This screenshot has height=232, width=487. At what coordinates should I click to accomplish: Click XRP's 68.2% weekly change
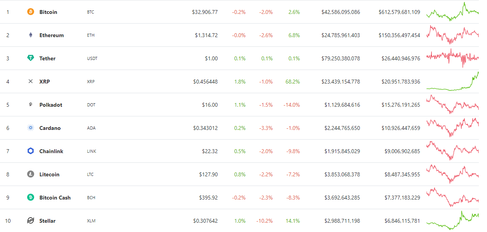(293, 82)
